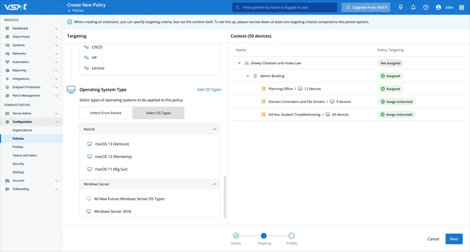Click the John user profile icon
Screen dimensions: 470x252
pyautogui.click(x=438, y=7)
